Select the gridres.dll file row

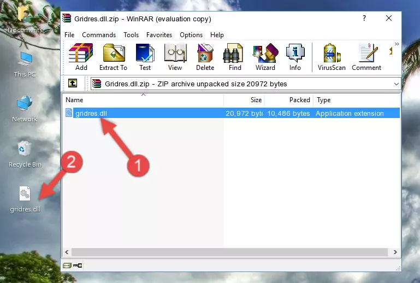pyautogui.click(x=232, y=113)
